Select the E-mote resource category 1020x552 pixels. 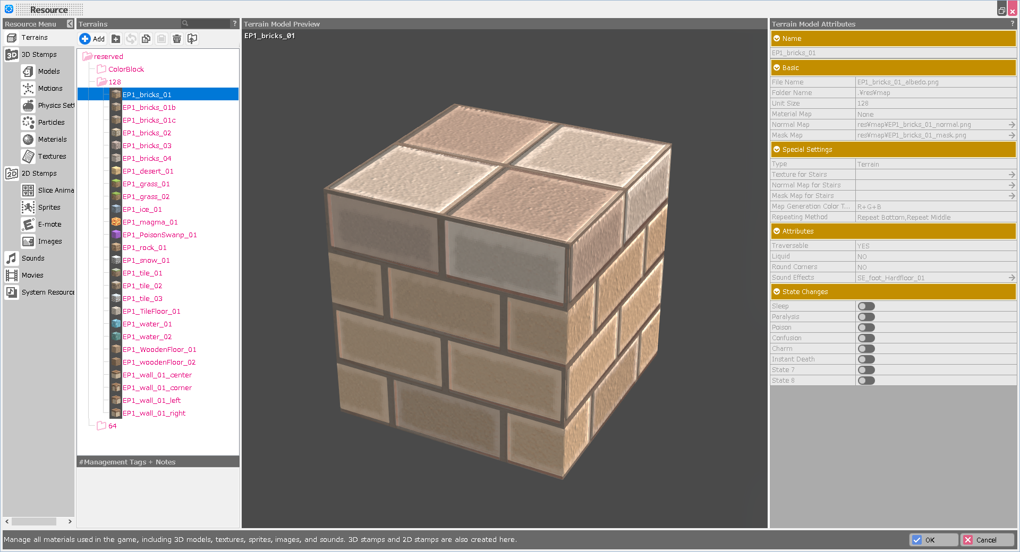pyautogui.click(x=49, y=225)
